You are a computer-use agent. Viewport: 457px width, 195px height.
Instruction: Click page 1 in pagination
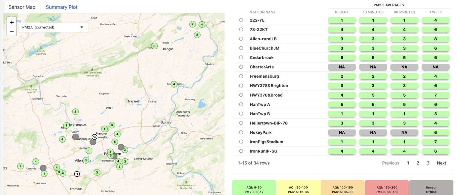tap(408, 163)
